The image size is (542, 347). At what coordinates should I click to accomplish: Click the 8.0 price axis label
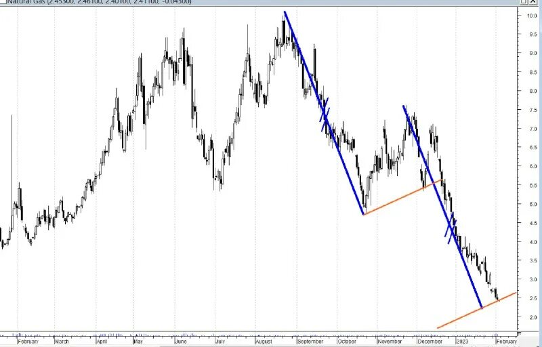click(533, 91)
